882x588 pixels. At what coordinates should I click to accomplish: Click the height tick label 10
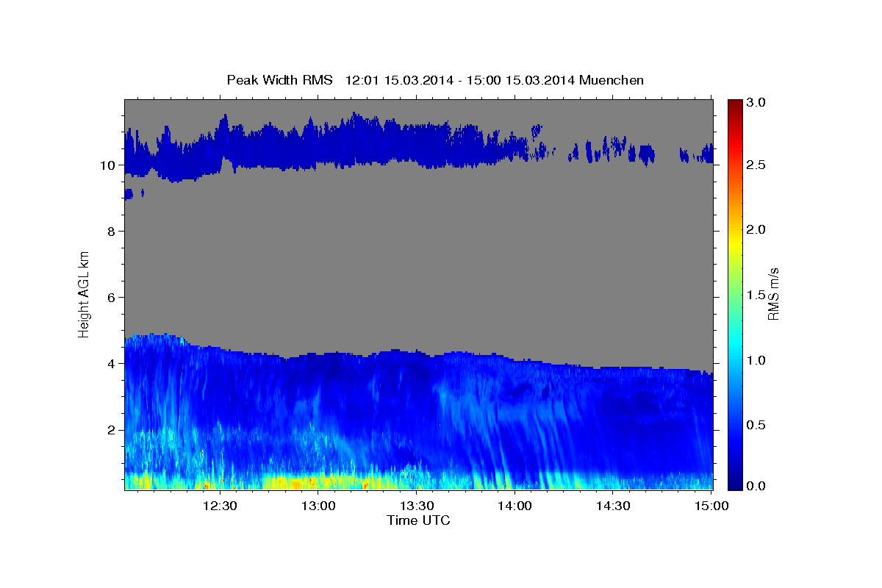[x=107, y=165]
